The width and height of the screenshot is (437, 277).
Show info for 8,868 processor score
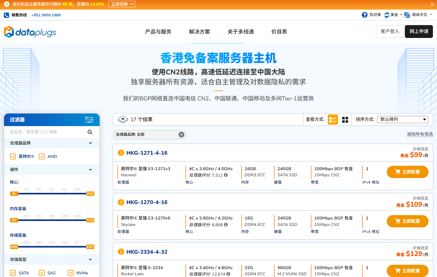226,225
